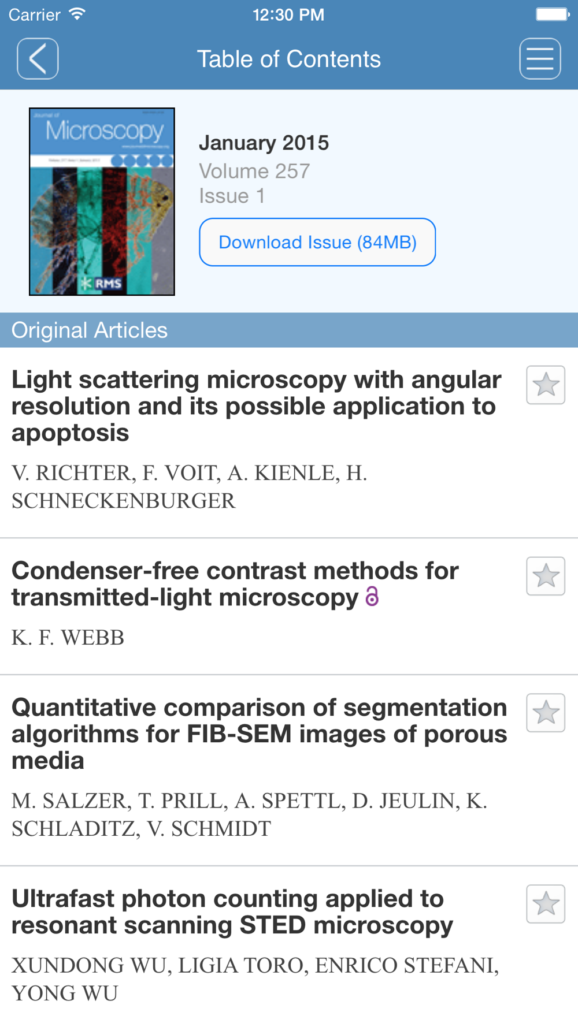This screenshot has height=1027, width=578.
Task: Open Ultrafast photon counting STED article
Action: coord(232,912)
